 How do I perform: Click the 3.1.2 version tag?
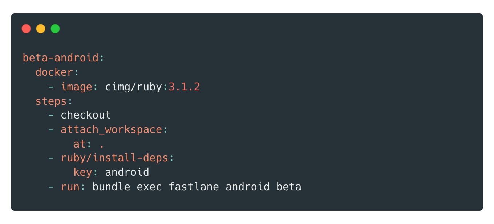click(x=184, y=87)
